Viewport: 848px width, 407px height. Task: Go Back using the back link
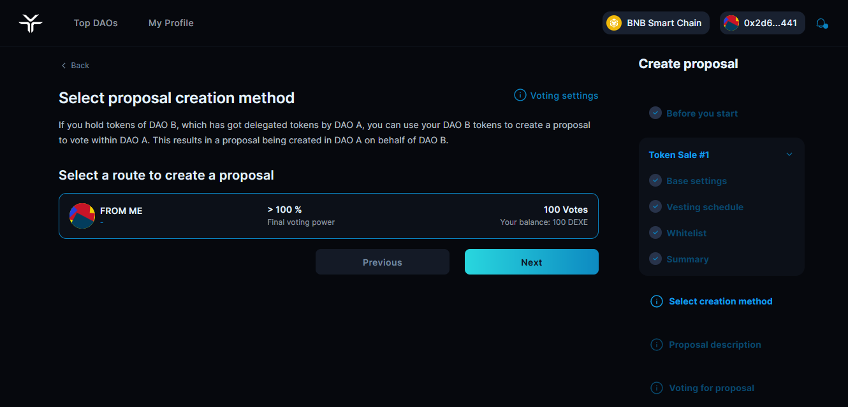(x=75, y=66)
